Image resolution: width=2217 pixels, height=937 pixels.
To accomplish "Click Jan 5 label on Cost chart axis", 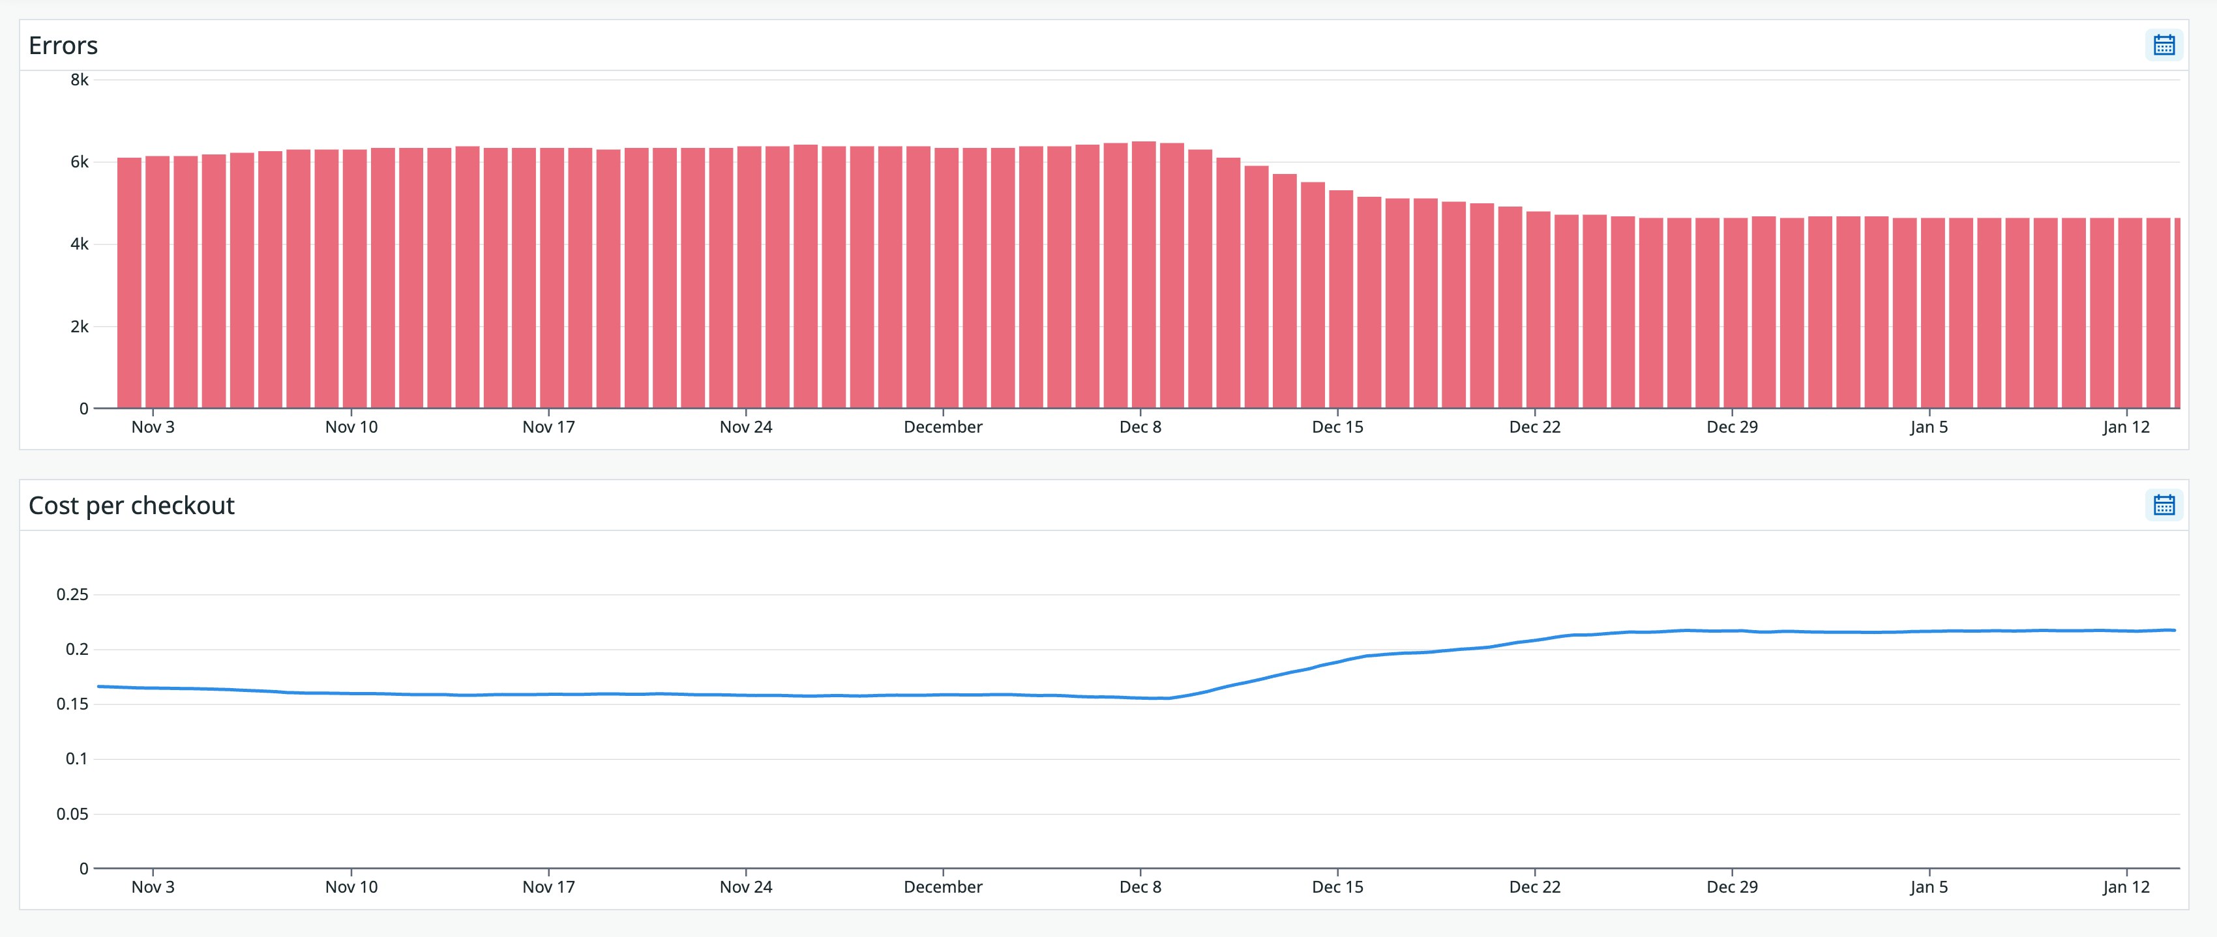I will 1929,887.
